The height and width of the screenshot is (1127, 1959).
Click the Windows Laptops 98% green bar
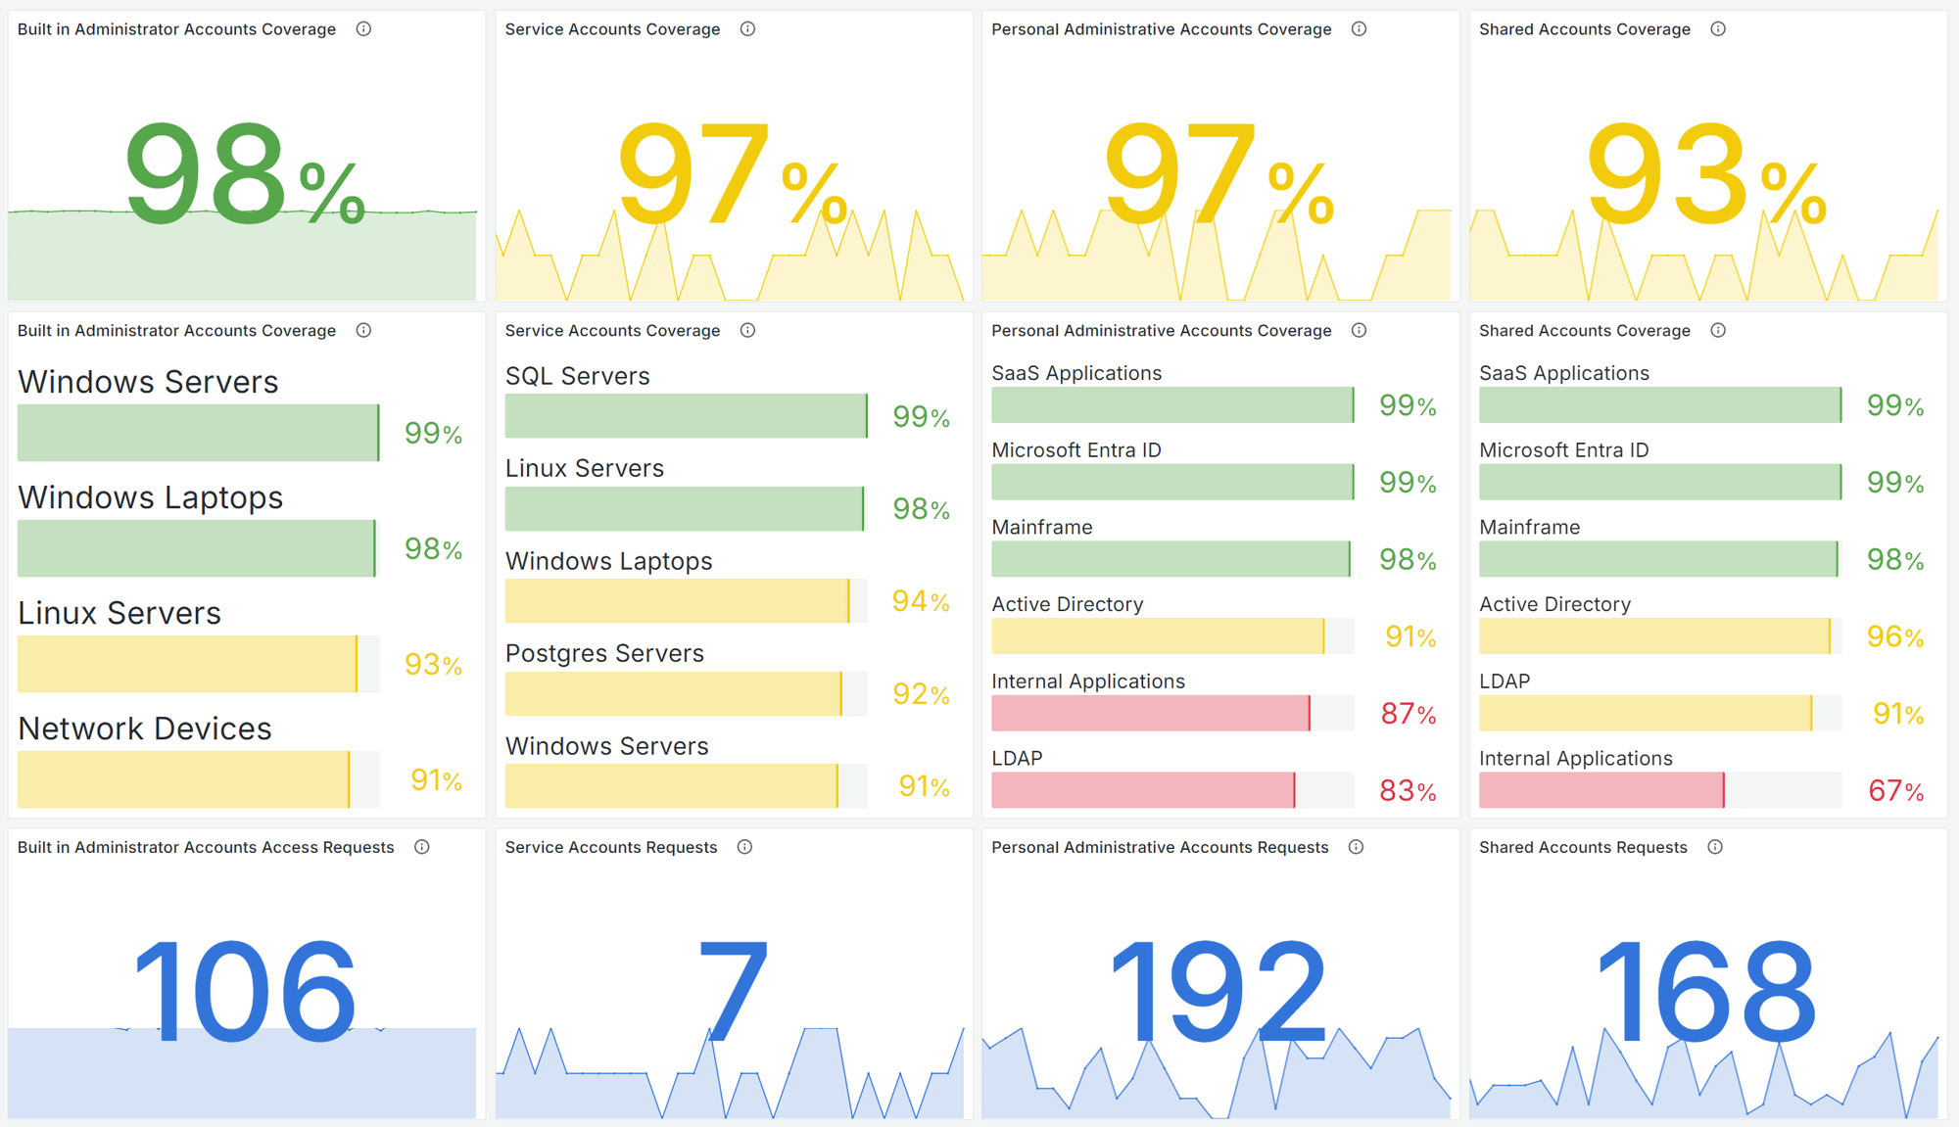point(199,548)
